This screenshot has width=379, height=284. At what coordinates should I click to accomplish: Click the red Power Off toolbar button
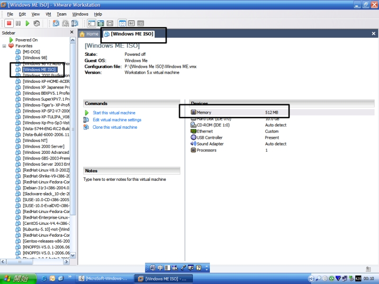pyautogui.click(x=9, y=23)
